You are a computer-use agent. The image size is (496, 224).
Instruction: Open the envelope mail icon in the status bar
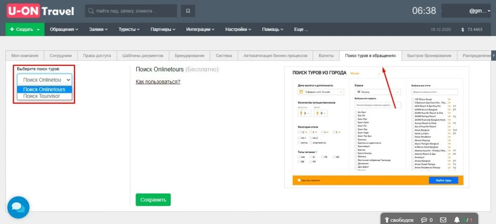(443, 220)
